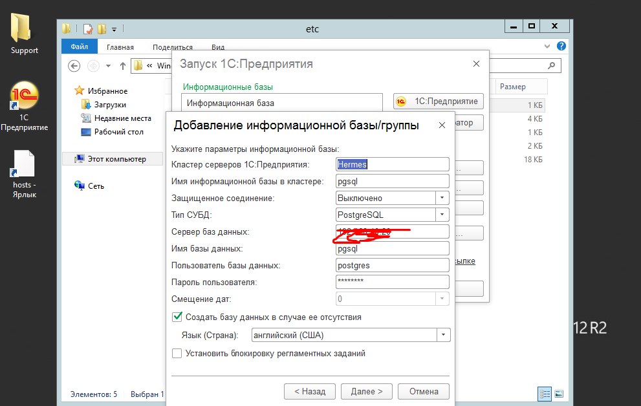The width and height of the screenshot is (641, 406).
Task: Launch 1C Предприятие desktop shortcut
Action: pos(24,106)
